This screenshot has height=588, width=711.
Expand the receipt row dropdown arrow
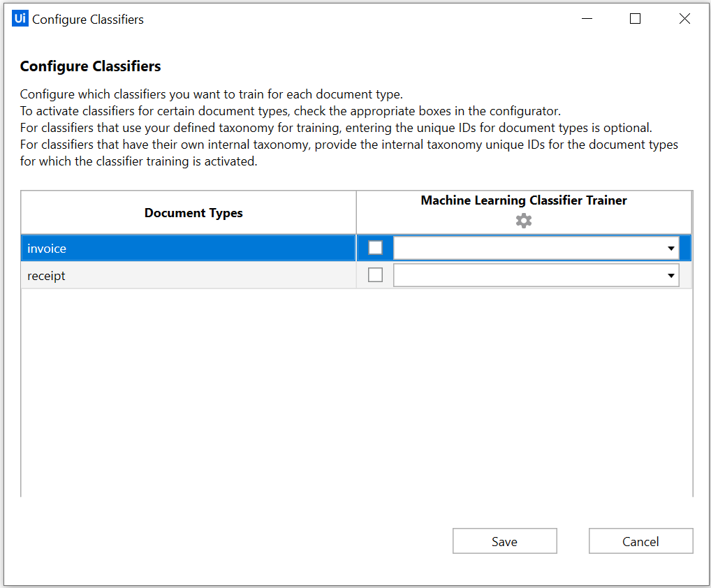click(x=670, y=275)
